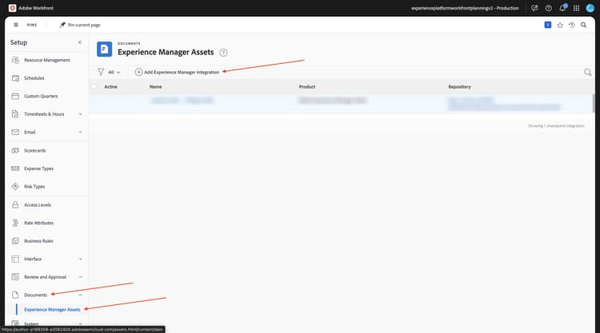Click the list search magnifier icon

588,72
